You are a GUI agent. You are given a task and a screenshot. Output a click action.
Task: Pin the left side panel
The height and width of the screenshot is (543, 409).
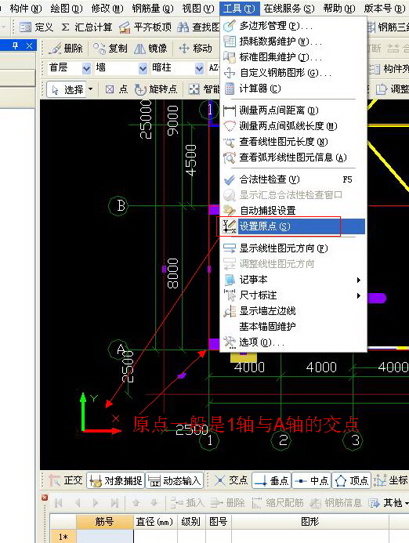coord(15,45)
